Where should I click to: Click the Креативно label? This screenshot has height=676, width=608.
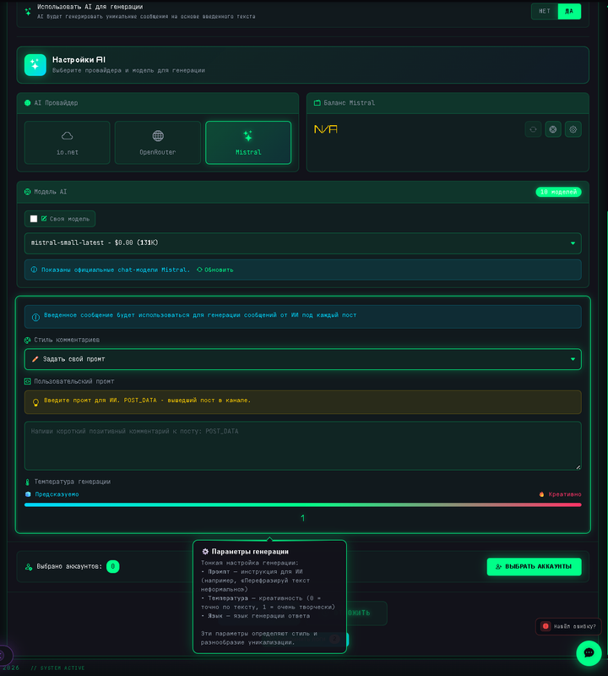(565, 494)
